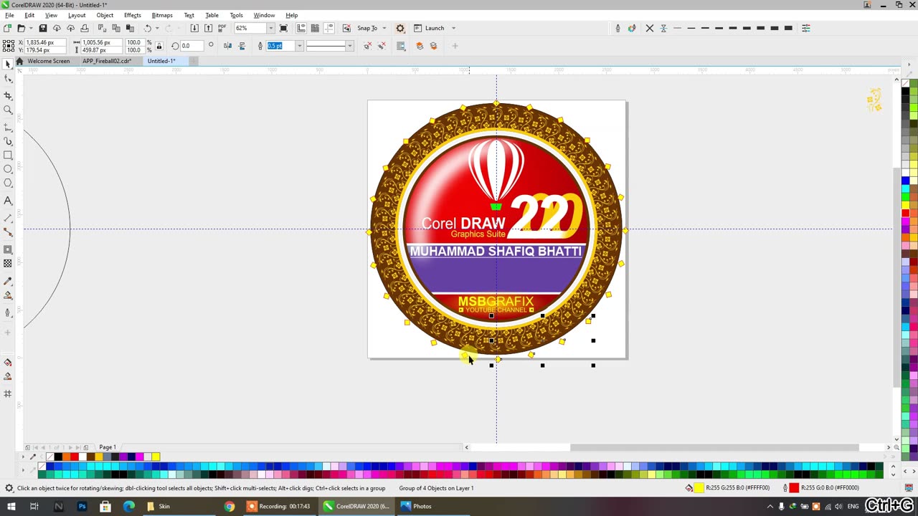Select the Eyedropper tool in toolbox
Screen dimensions: 918x516
tap(8, 281)
